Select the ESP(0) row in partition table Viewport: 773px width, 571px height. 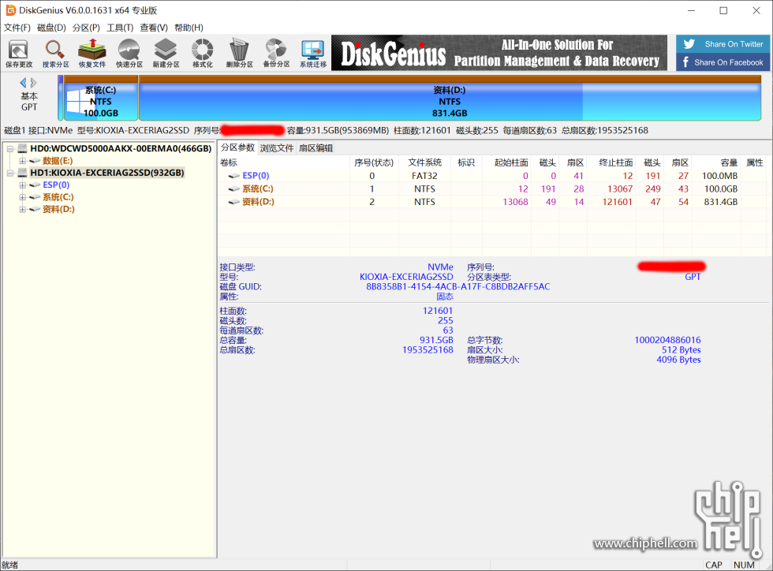tap(256, 176)
